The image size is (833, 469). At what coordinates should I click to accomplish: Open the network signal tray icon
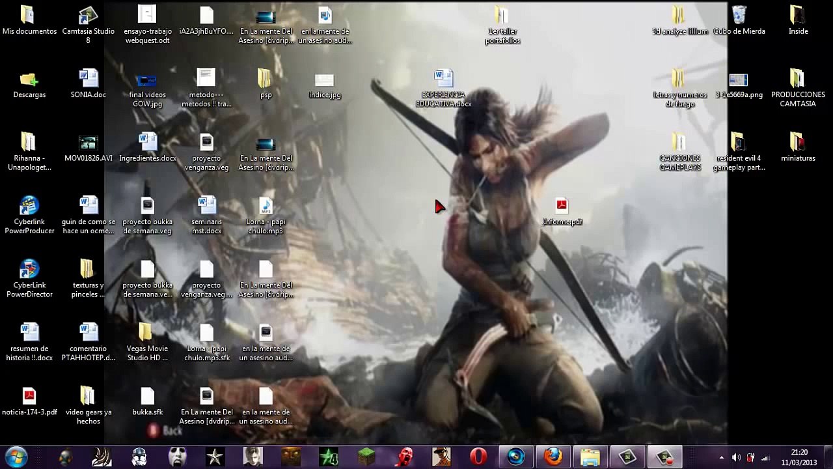coord(765,458)
